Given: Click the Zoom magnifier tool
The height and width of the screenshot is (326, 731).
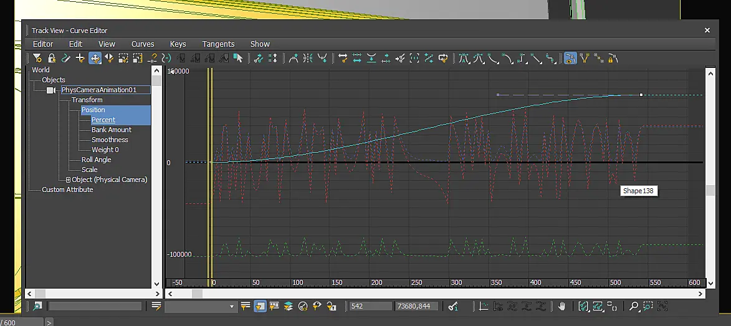Looking at the screenshot, I should pyautogui.click(x=634, y=306).
